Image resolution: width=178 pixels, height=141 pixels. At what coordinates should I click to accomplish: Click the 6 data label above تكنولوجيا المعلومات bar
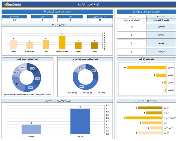tap(62, 34)
